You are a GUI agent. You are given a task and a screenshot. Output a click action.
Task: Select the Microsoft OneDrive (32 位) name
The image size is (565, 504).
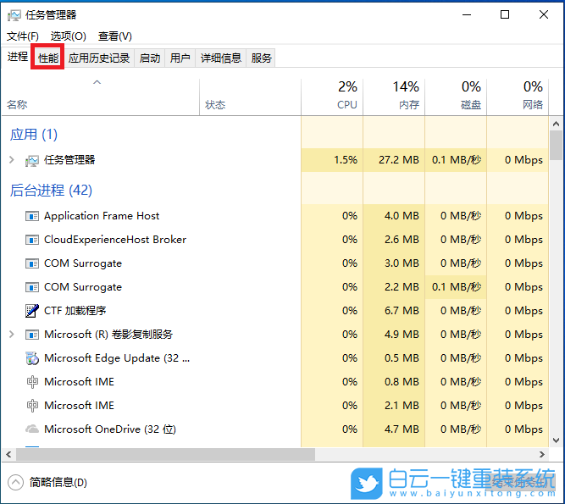coord(110,429)
